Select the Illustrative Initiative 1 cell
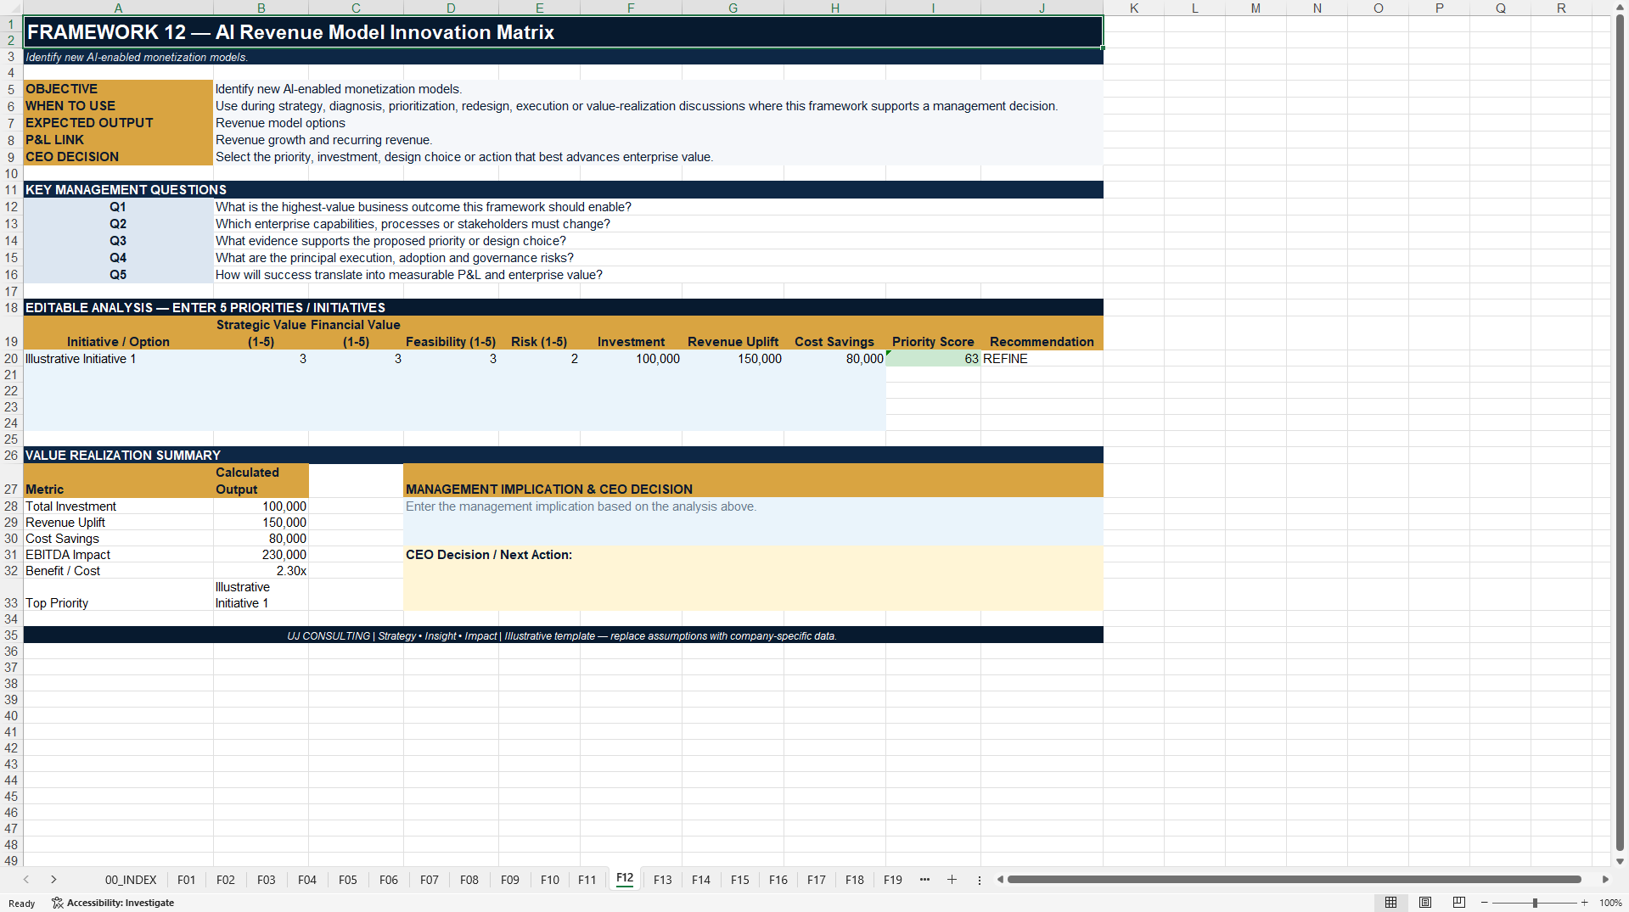 tap(118, 359)
